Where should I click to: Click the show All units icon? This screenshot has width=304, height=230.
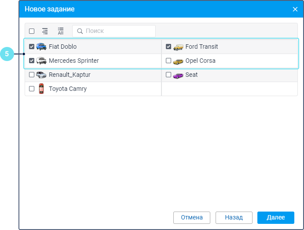tap(61, 31)
